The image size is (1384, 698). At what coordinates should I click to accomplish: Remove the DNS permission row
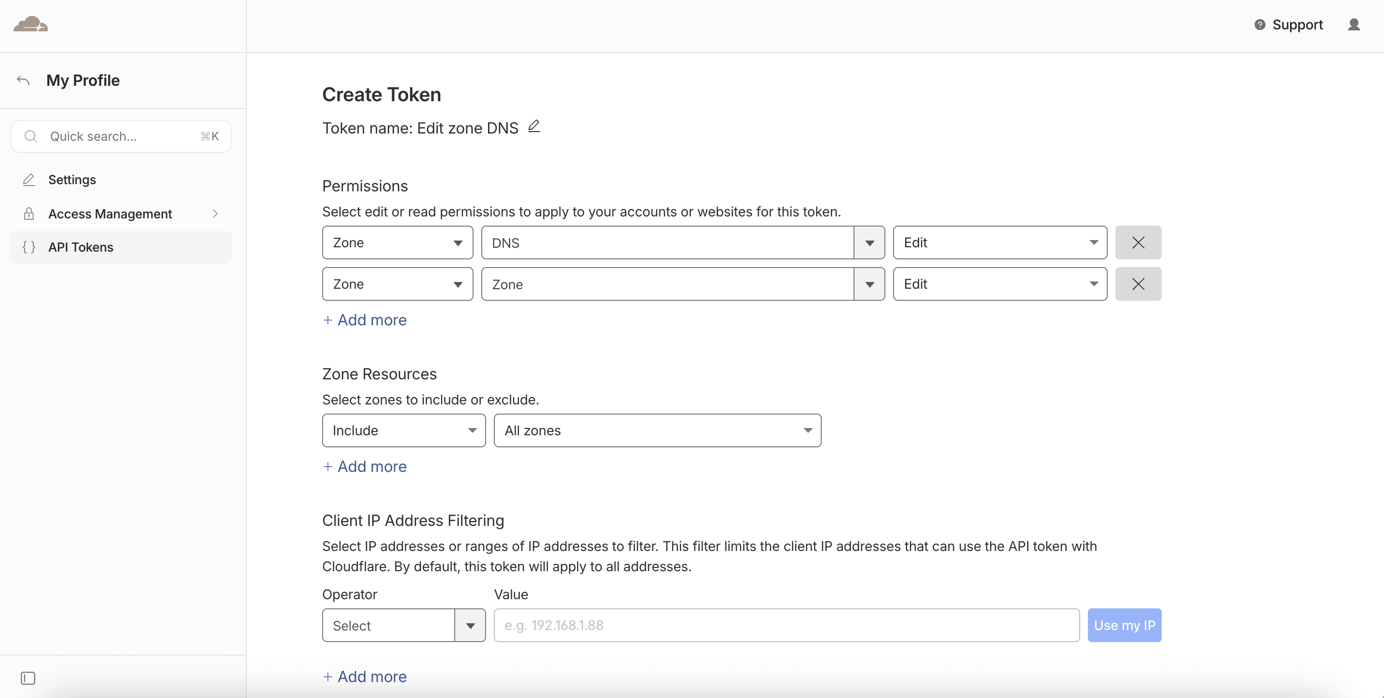[1138, 242]
